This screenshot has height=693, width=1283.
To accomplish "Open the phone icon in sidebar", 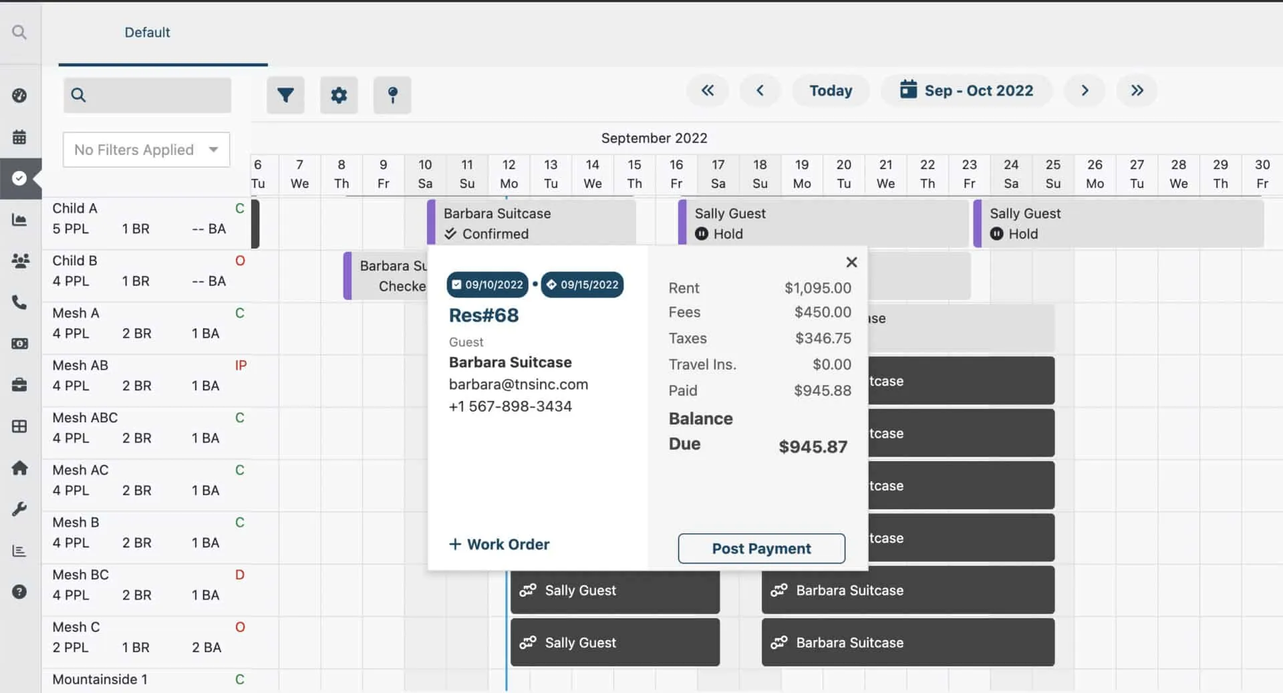I will tap(19, 302).
